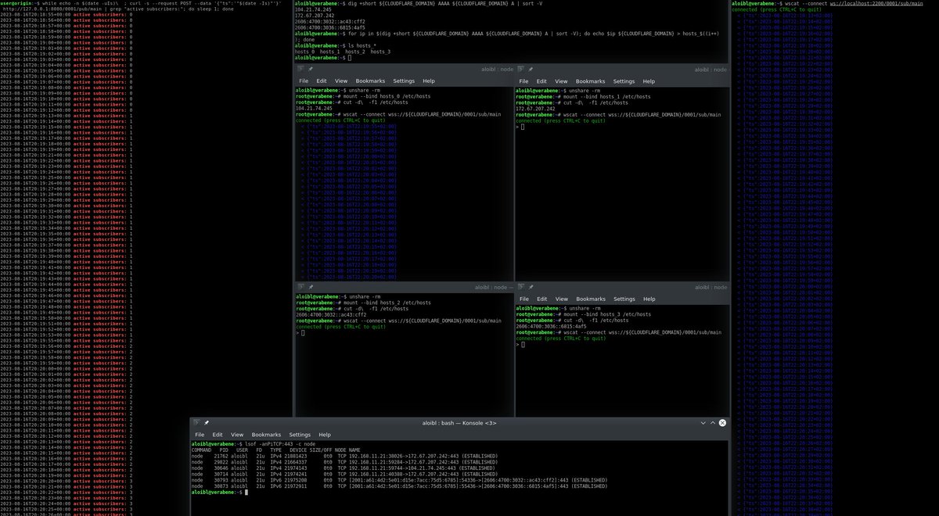Open the Bookmarks menu in the hosts_0 Konsole window
The width and height of the screenshot is (939, 516).
coord(371,81)
